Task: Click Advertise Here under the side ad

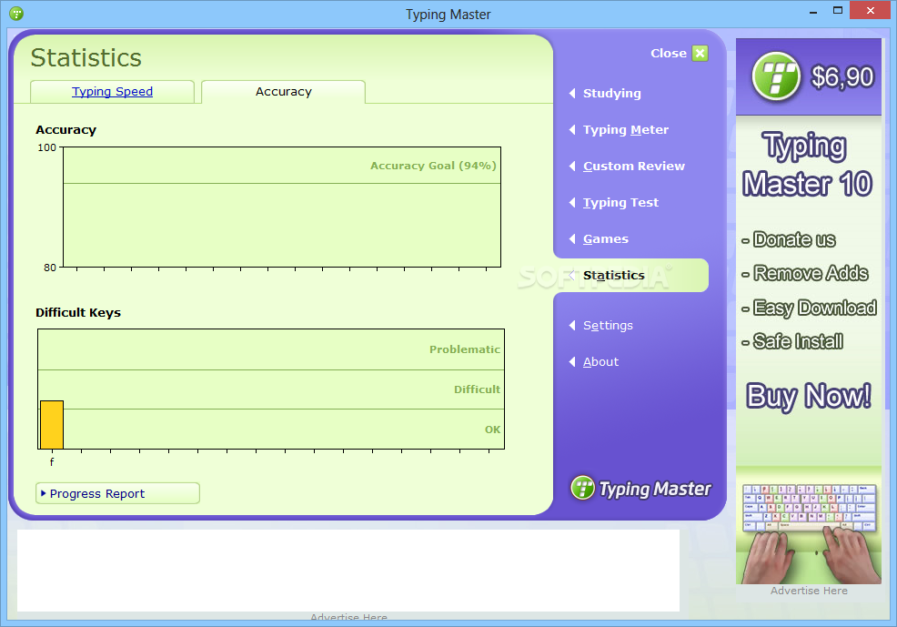Action: pos(809,591)
